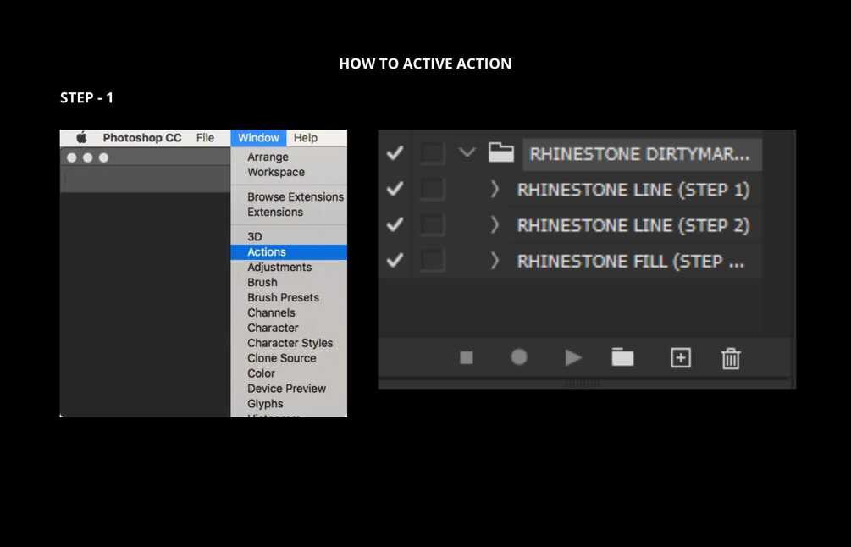Collapse the RHINESTONE DIRTYMAR action set
Image resolution: width=851 pixels, height=547 pixels.
coord(467,152)
